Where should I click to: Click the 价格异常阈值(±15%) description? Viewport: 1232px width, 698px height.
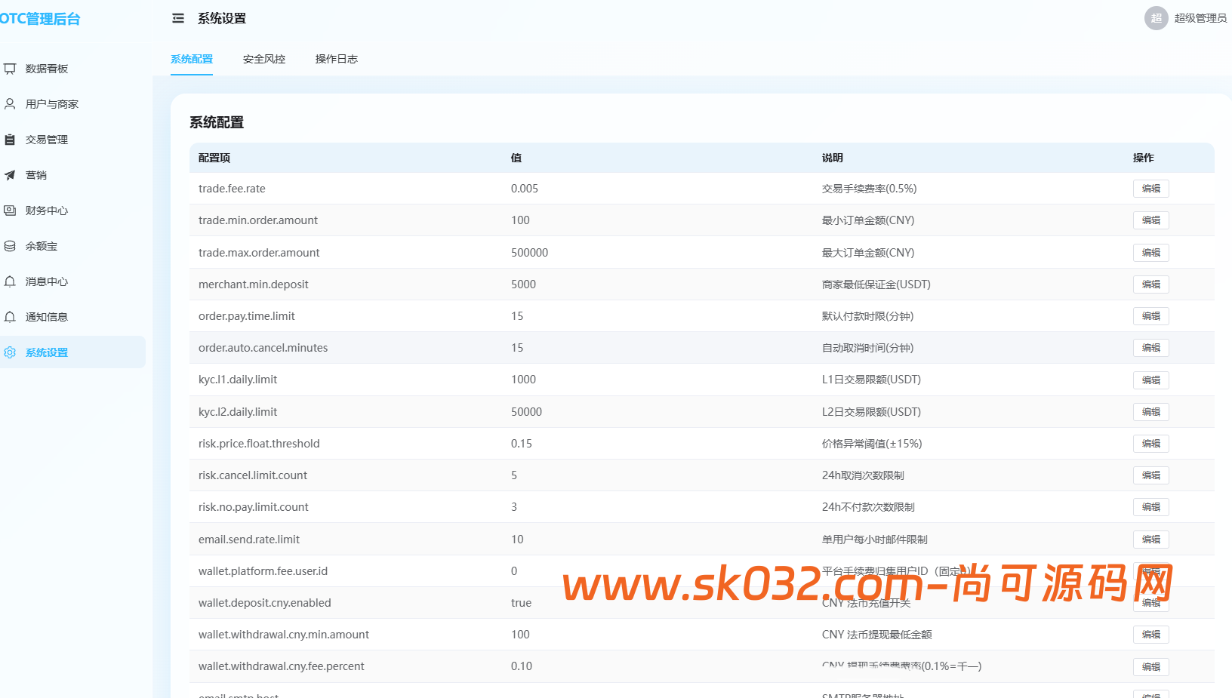(872, 444)
